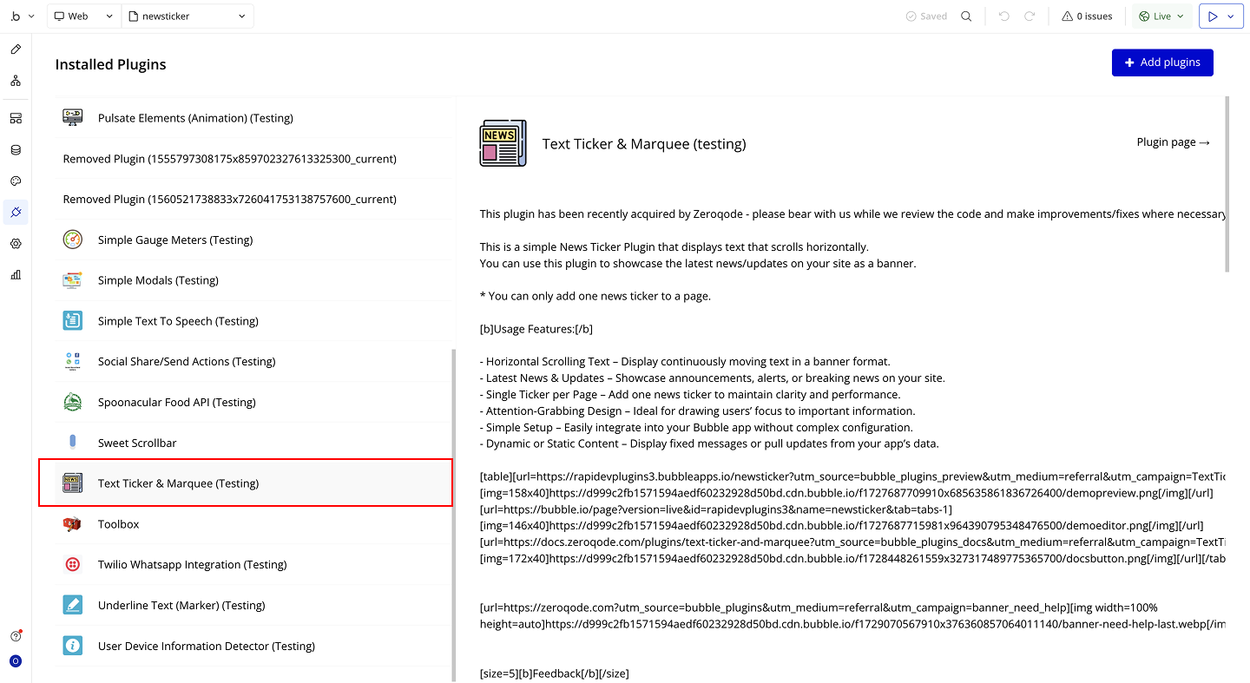The height and width of the screenshot is (683, 1250).
Task: Expand the preview options arrow
Action: tap(1232, 16)
